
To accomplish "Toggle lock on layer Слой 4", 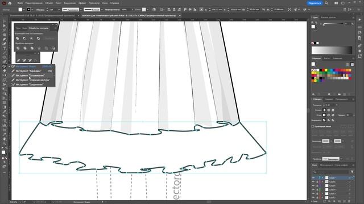I will click(x=317, y=189).
